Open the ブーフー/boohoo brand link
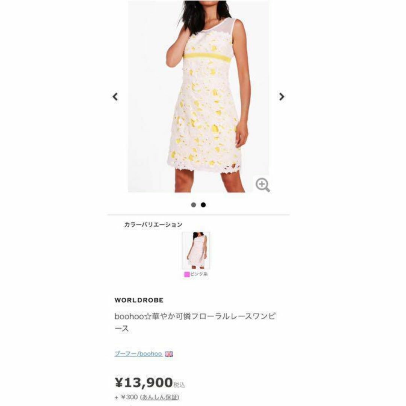 point(138,354)
